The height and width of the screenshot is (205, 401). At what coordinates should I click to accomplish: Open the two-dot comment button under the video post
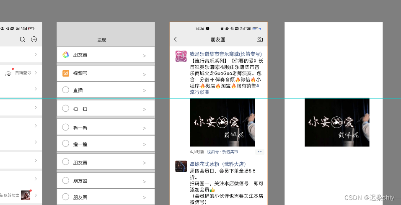260,152
